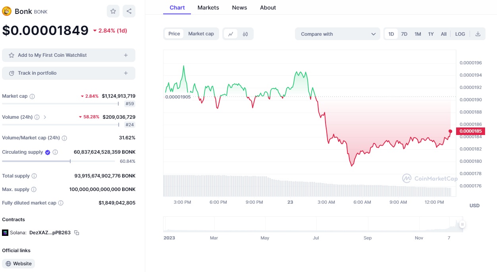Open the News tab

tap(239, 8)
